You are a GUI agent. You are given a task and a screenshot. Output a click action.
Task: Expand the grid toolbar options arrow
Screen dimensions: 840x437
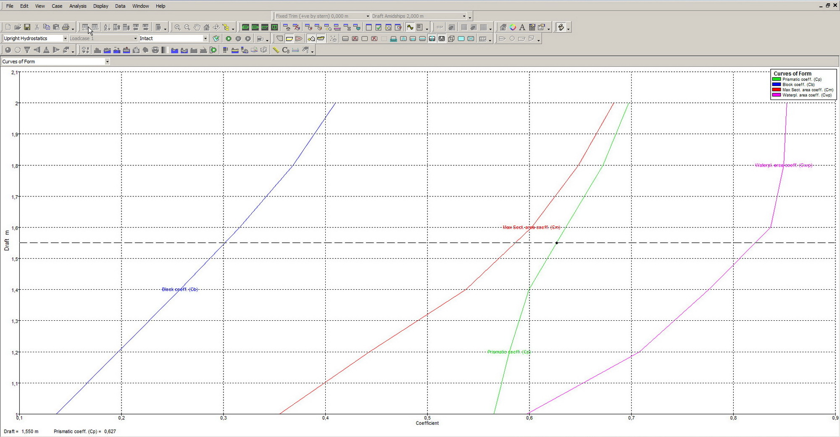tap(490, 29)
